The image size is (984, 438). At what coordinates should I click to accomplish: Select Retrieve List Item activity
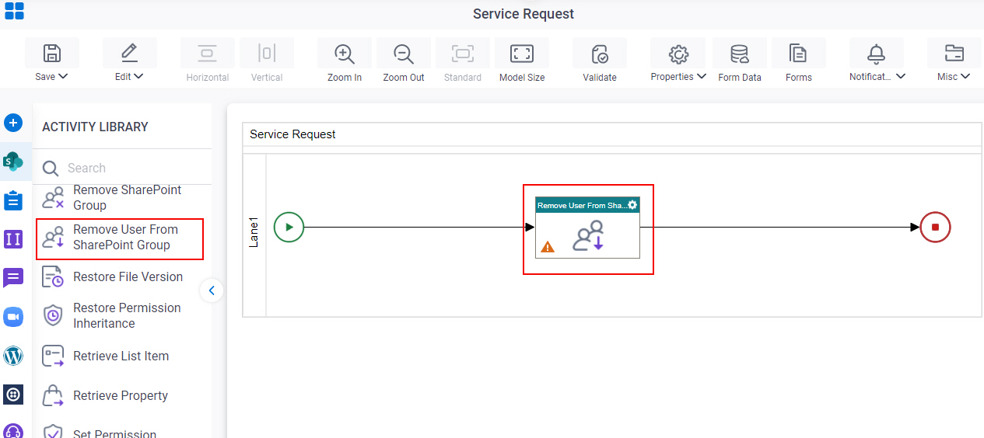point(121,356)
